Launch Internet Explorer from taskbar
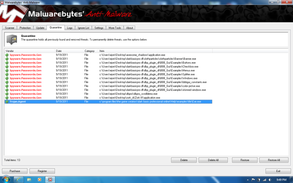Image resolution: width=293 pixels, height=183 pixels. click(19, 179)
